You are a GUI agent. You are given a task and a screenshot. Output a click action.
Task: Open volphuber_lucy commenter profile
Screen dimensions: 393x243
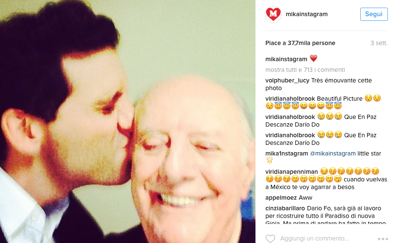click(287, 80)
